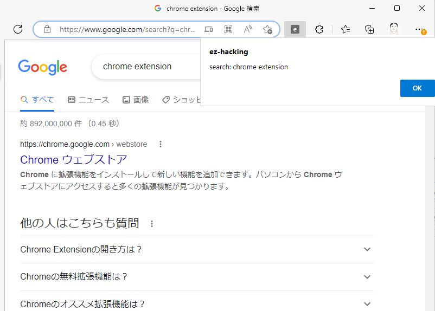Image resolution: width=435 pixels, height=311 pixels.
Task: Open the send tab to devices icon
Action: pos(209,29)
